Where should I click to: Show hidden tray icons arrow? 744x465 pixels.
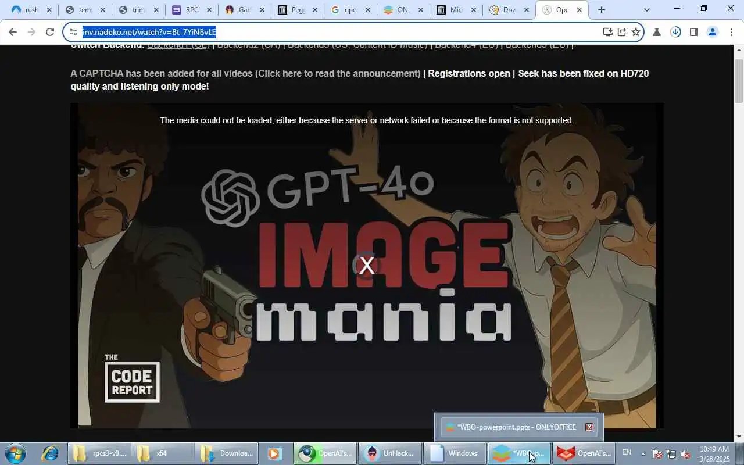tap(643, 454)
